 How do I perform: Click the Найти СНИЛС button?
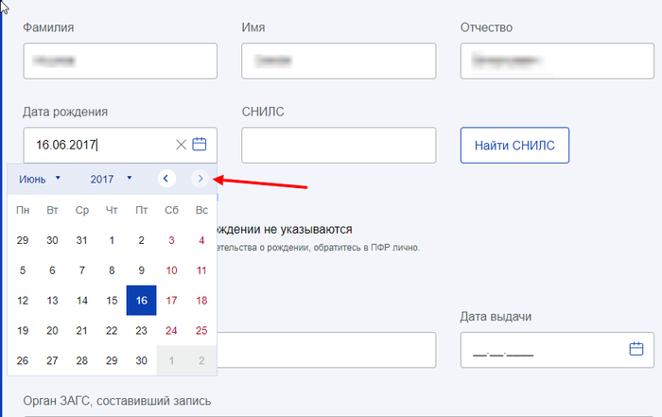tap(514, 146)
